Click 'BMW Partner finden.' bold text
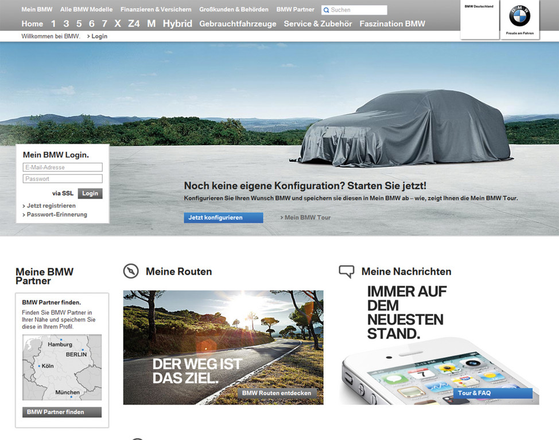Viewport: 559px width, 440px height. click(51, 302)
